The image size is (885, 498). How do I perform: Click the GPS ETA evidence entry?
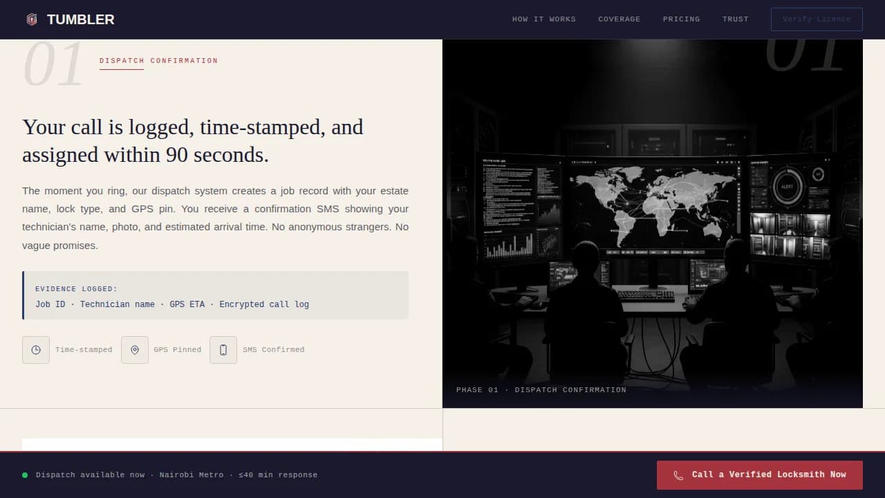click(x=187, y=304)
